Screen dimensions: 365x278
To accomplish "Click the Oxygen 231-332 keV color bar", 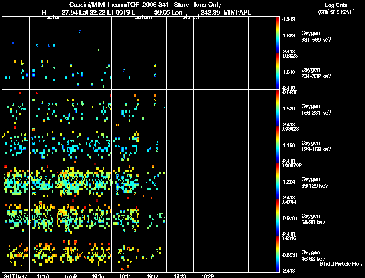I will click(277, 72).
